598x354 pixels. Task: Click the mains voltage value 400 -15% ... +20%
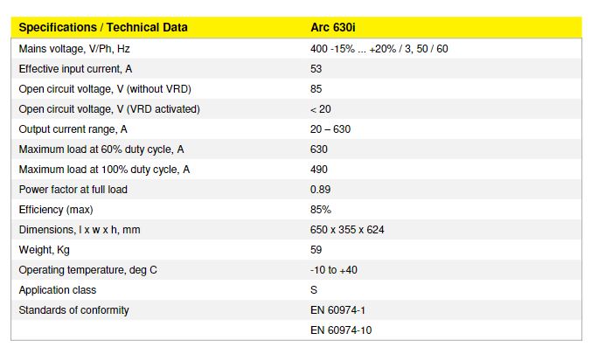[x=379, y=49]
